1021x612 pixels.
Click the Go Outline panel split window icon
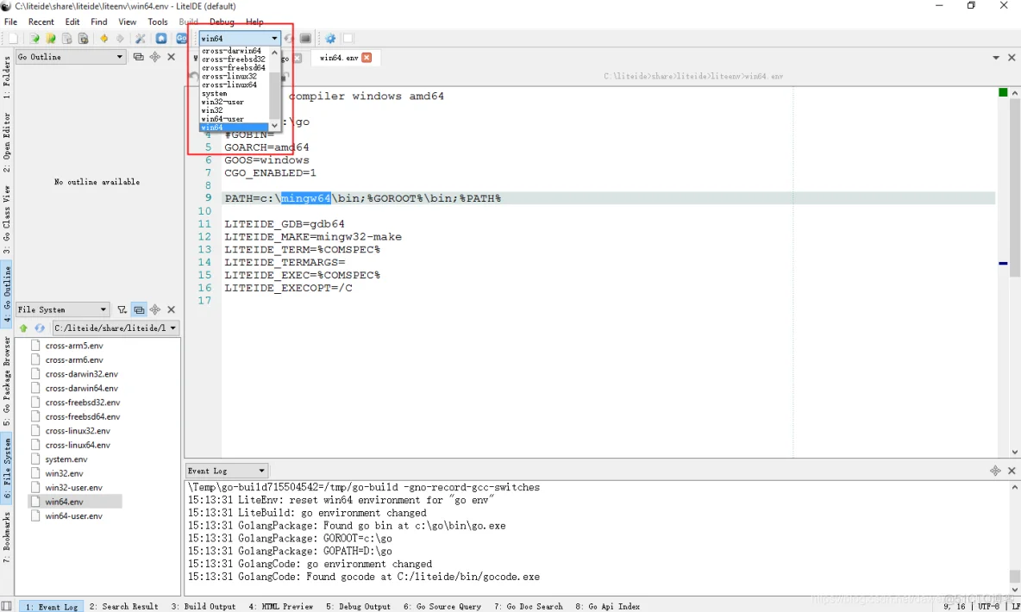tap(138, 57)
